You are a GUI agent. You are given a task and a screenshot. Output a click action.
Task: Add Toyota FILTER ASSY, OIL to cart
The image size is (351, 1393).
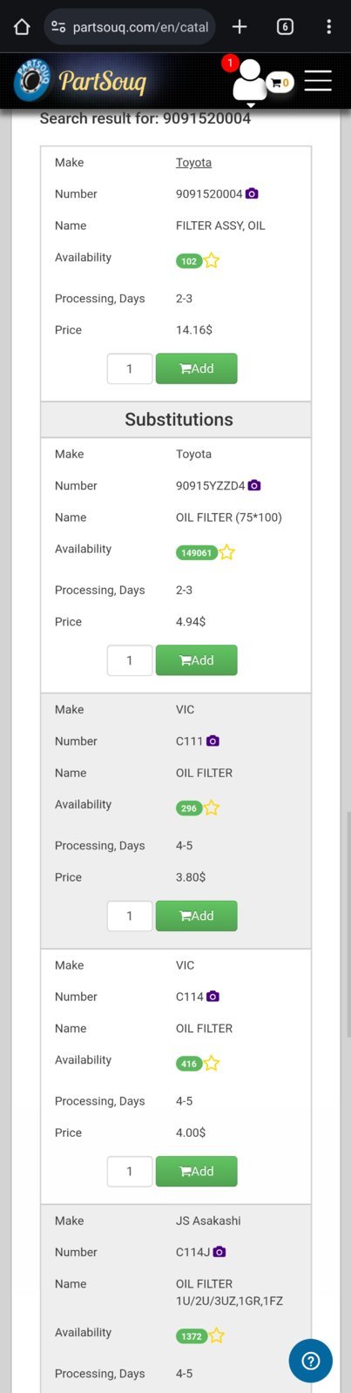point(196,369)
